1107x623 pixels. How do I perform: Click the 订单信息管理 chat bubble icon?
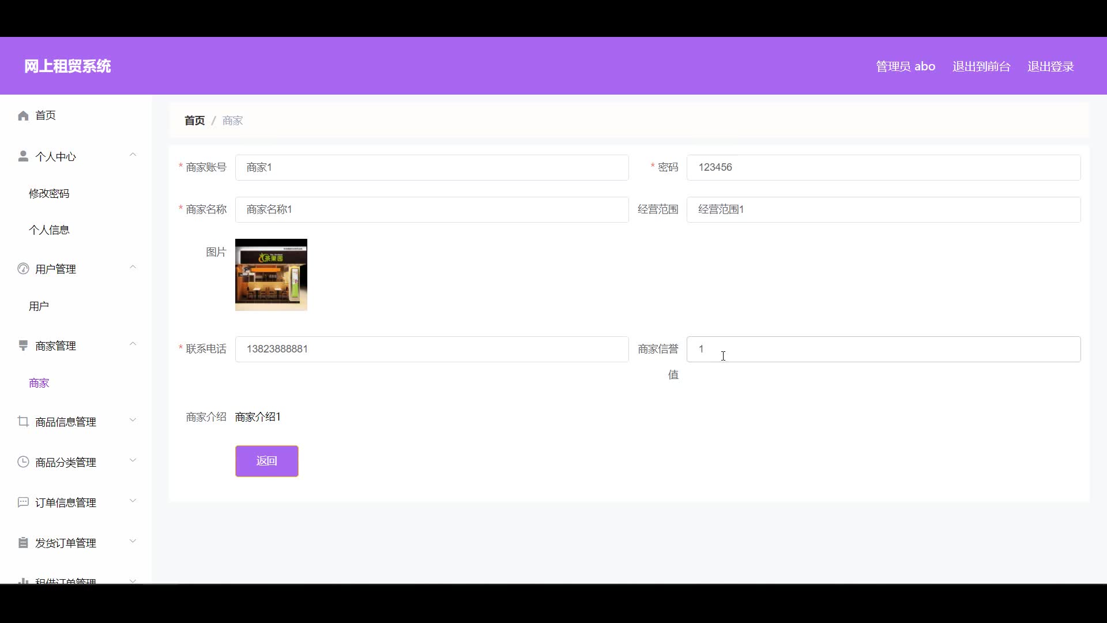(x=23, y=502)
